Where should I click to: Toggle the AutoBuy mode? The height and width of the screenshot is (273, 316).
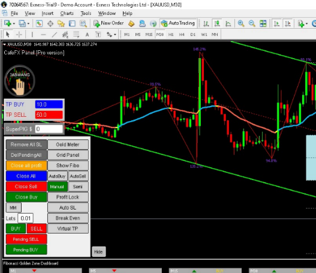click(57, 176)
